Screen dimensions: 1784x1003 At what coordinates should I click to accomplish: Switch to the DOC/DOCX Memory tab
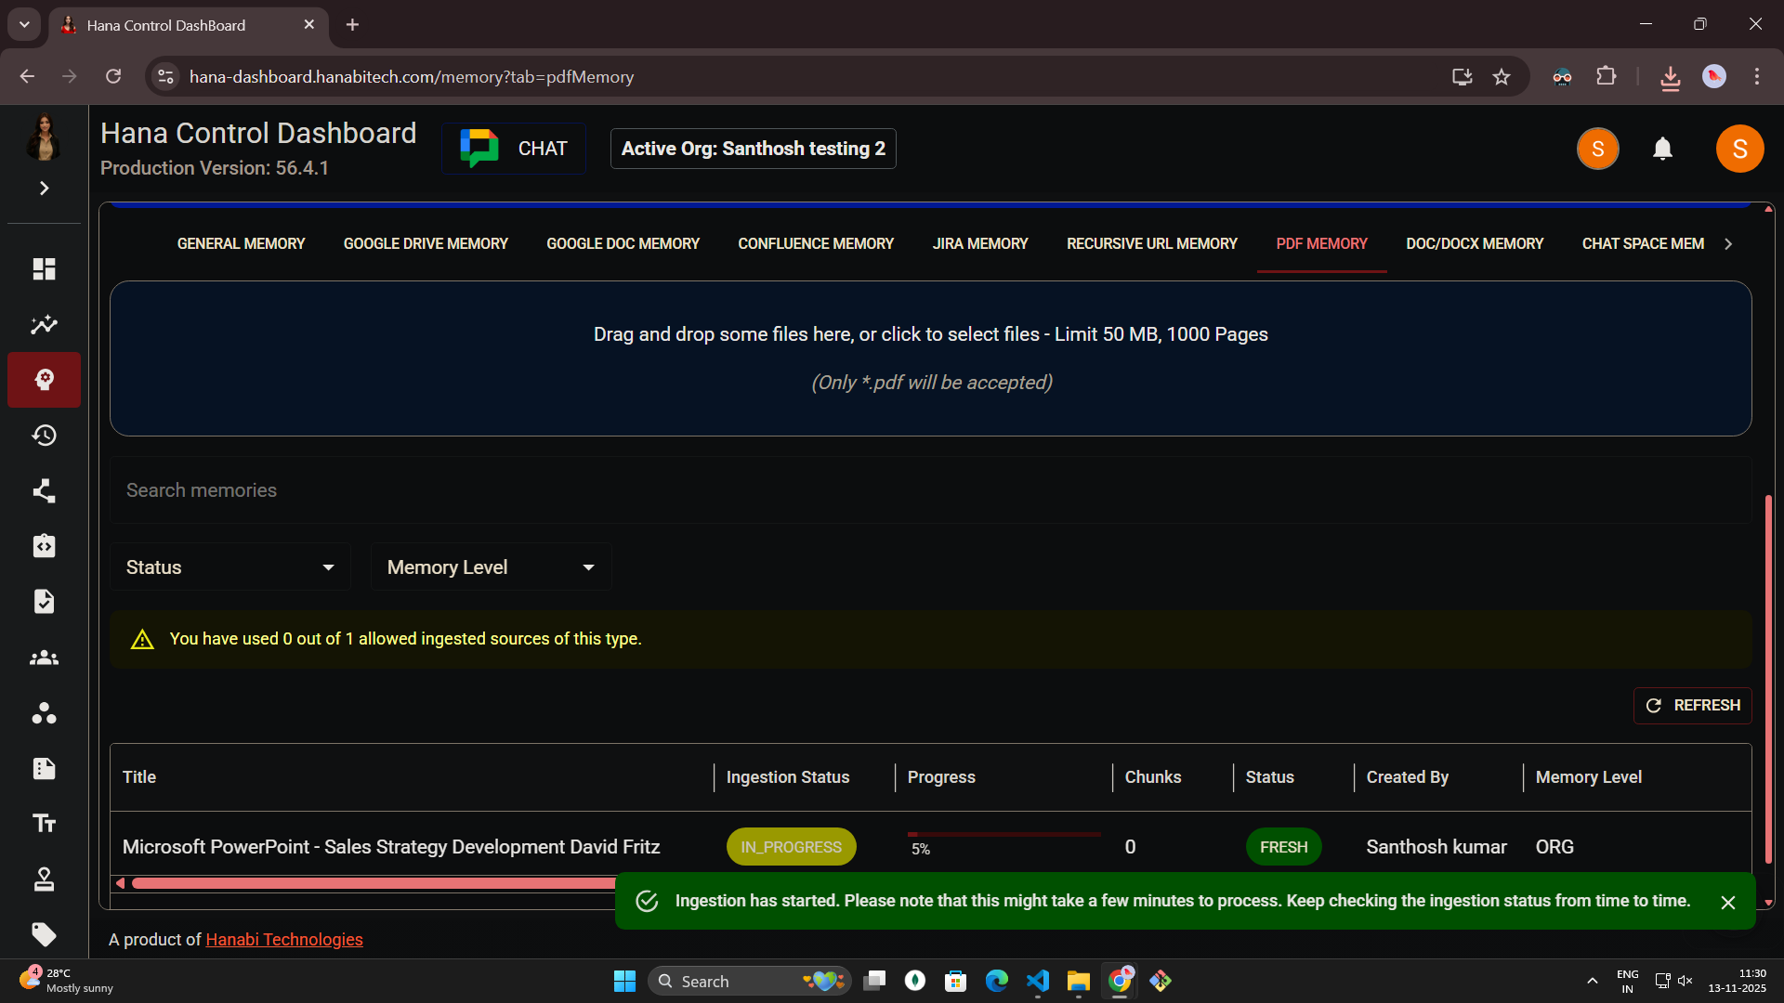(x=1474, y=243)
